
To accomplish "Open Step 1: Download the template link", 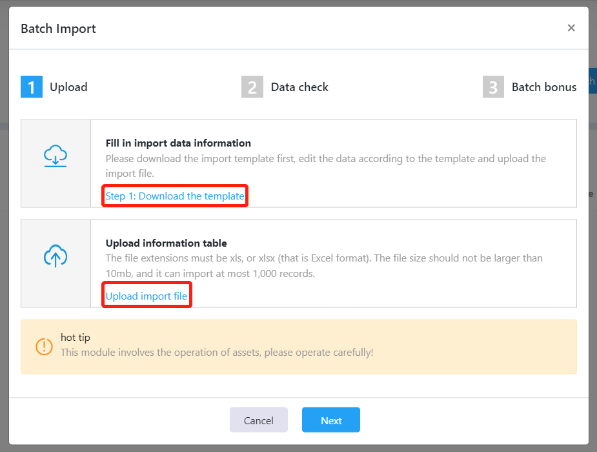I will coord(175,196).
